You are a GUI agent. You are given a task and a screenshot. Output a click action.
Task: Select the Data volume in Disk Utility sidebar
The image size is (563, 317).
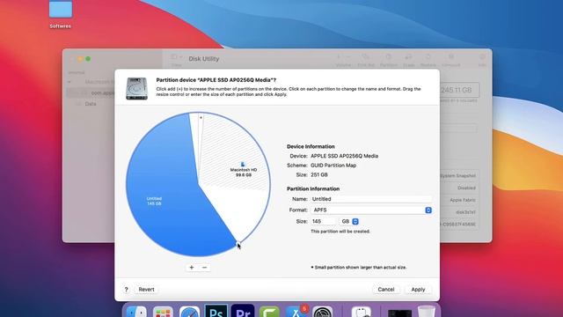click(91, 104)
